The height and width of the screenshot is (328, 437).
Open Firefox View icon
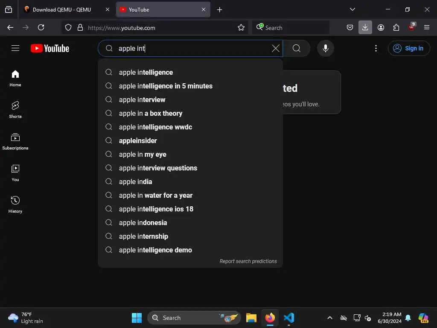tap(9, 9)
